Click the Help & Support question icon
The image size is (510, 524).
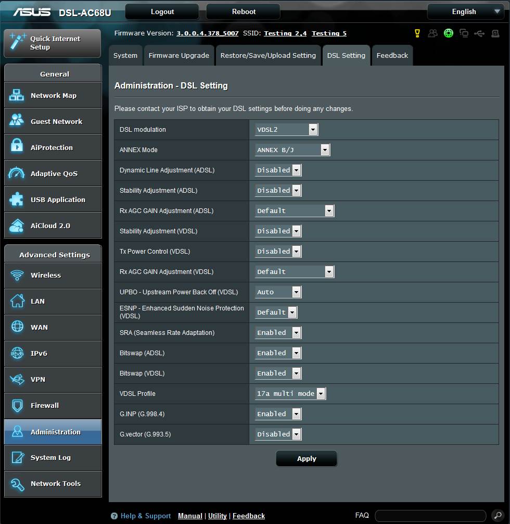coord(114,516)
